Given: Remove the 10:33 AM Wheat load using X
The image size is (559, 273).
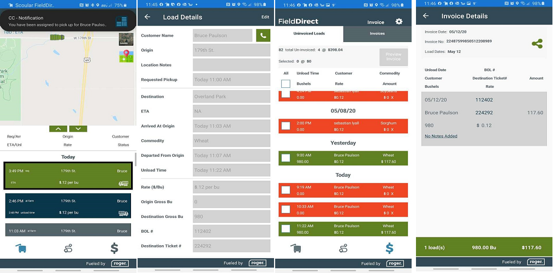Looking at the screenshot, I should pos(392,213).
